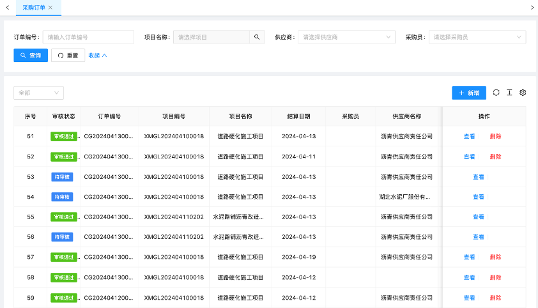This screenshot has width=538, height=308.
Task: Open the 全部 status filter dropdown
Action: coord(38,93)
